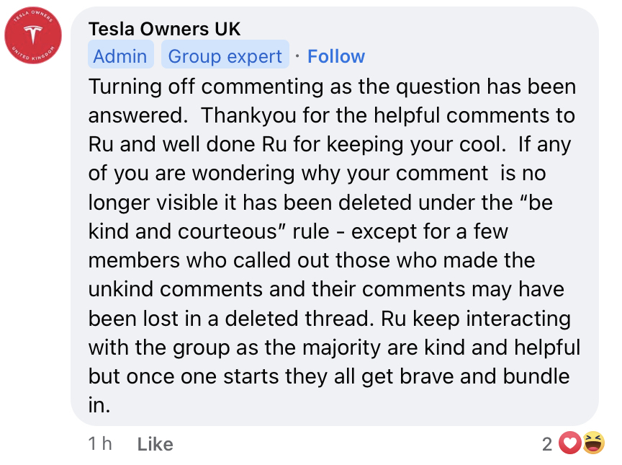Click the words "deleted thread"
Viewport: 622px width, 465px height.
300,319
